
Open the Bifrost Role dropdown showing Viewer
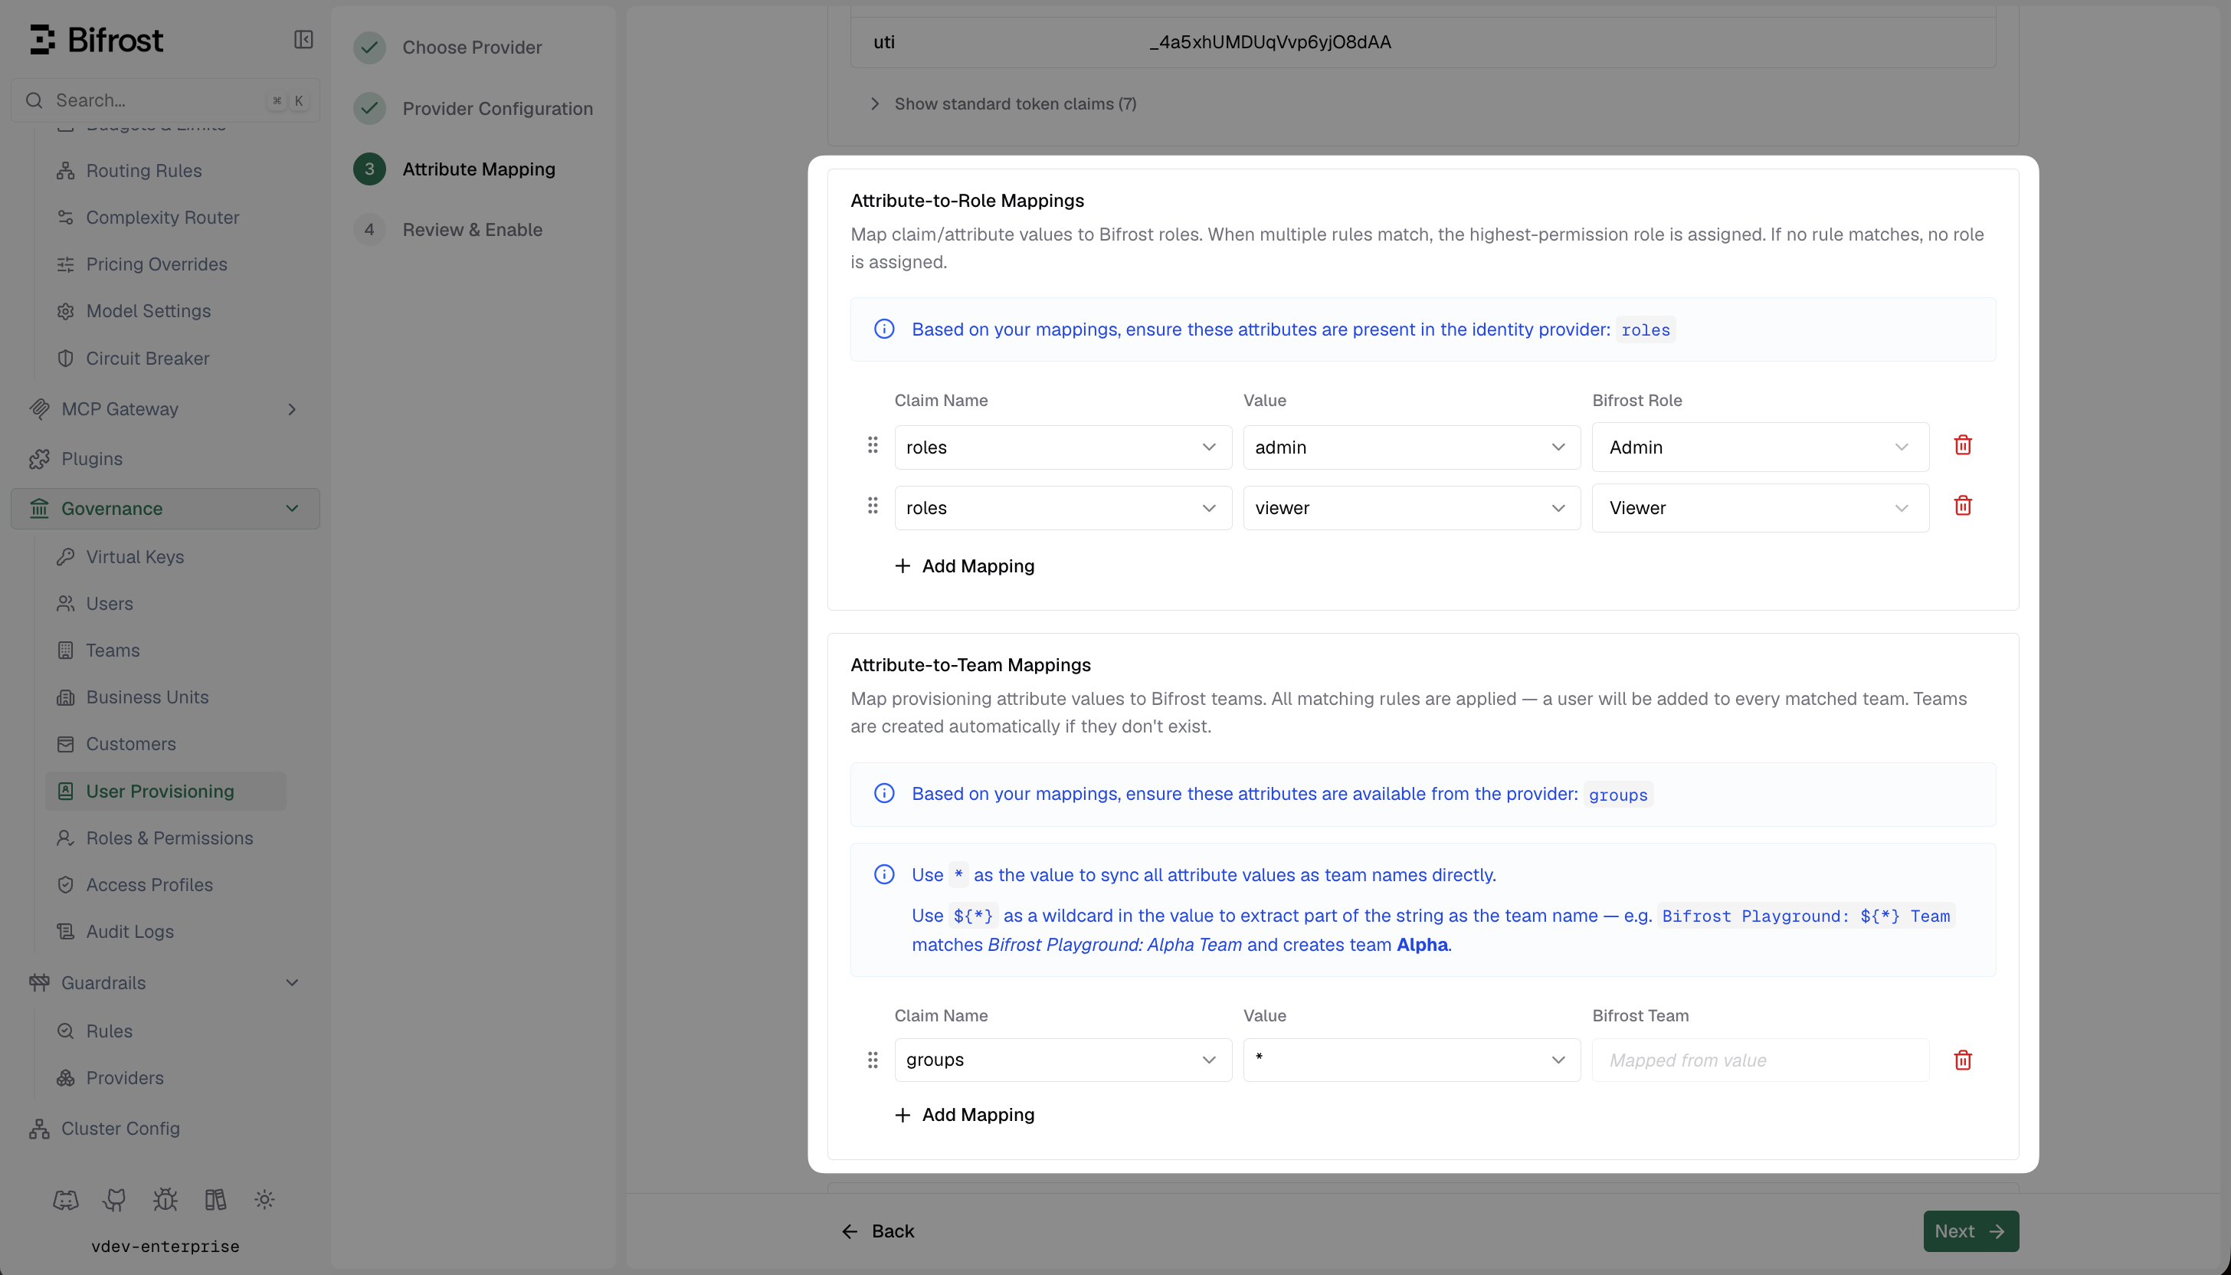tap(1760, 508)
